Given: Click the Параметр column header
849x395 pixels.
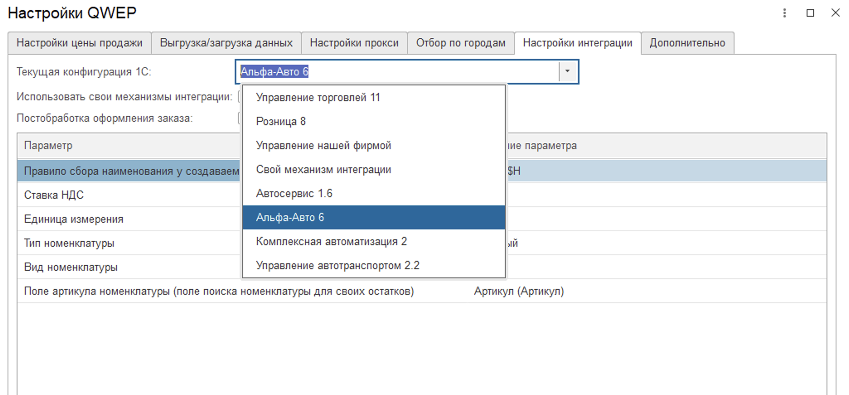Looking at the screenshot, I should [x=129, y=146].
